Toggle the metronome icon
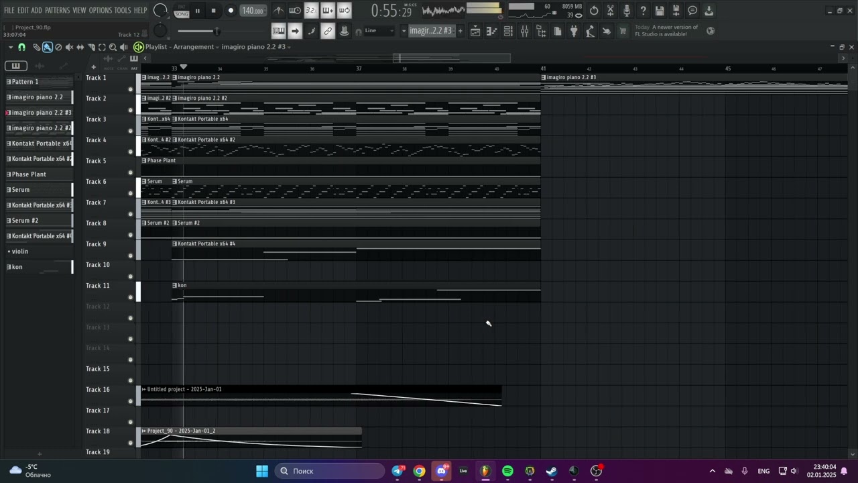The height and width of the screenshot is (483, 858). point(278,11)
